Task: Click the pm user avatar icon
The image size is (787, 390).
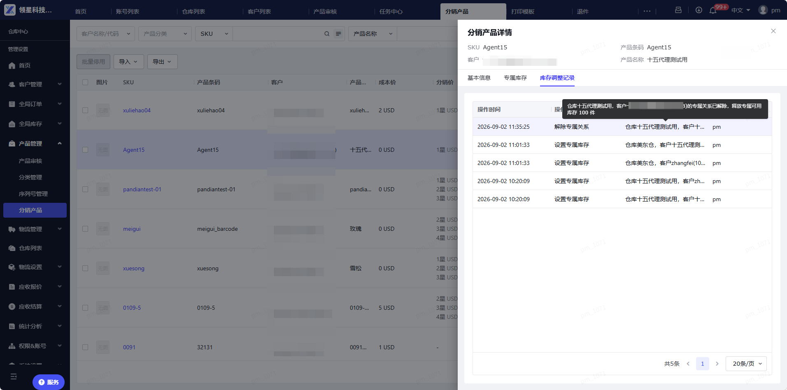Action: pyautogui.click(x=763, y=10)
